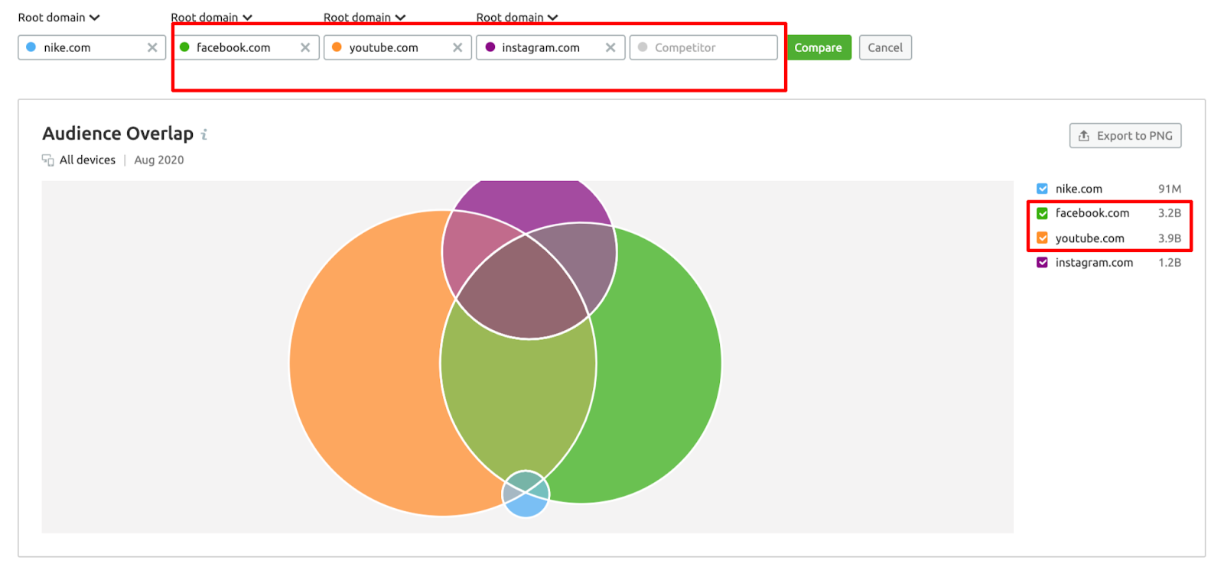
Task: Uncheck the nike.com legend checkbox
Action: pos(1042,189)
